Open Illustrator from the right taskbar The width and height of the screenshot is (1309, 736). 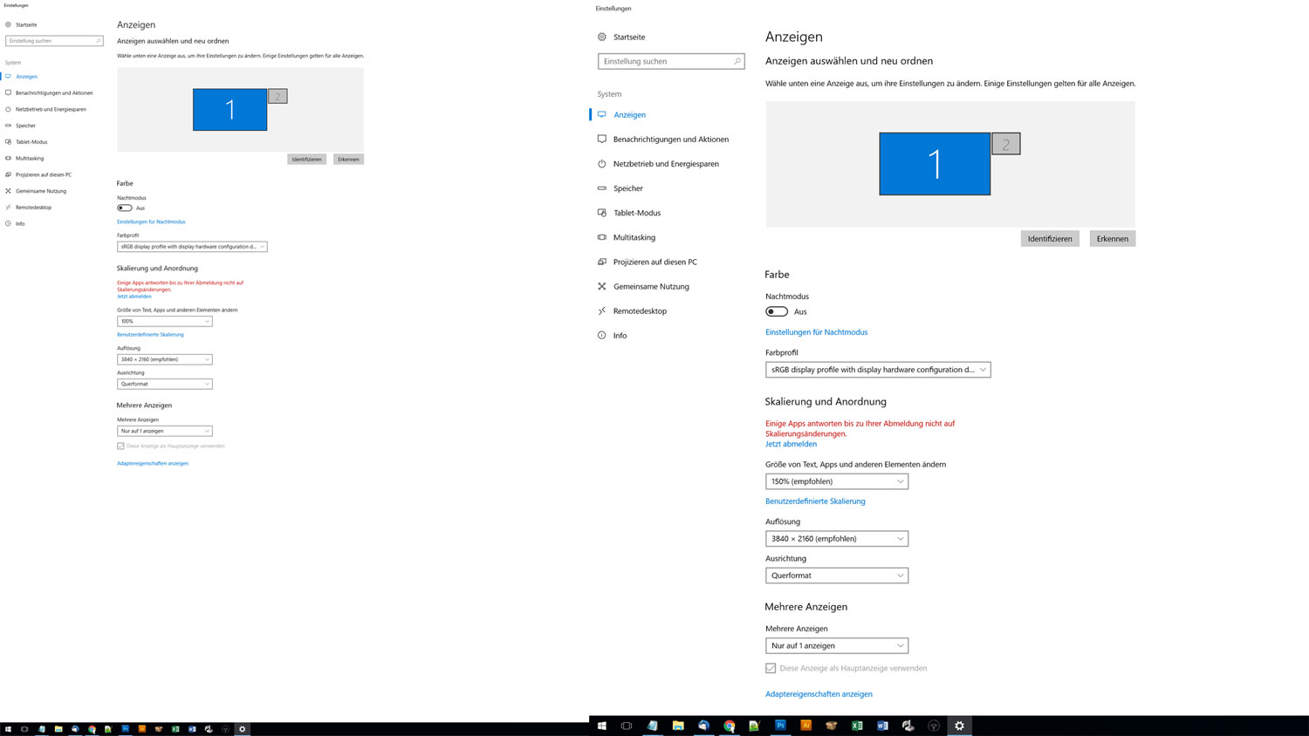tap(805, 726)
